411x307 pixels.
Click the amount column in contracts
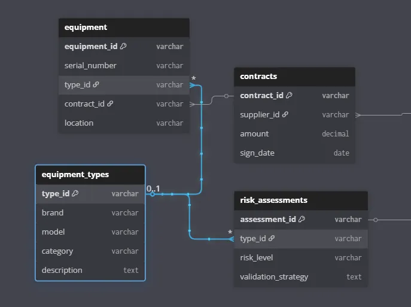[x=294, y=133]
